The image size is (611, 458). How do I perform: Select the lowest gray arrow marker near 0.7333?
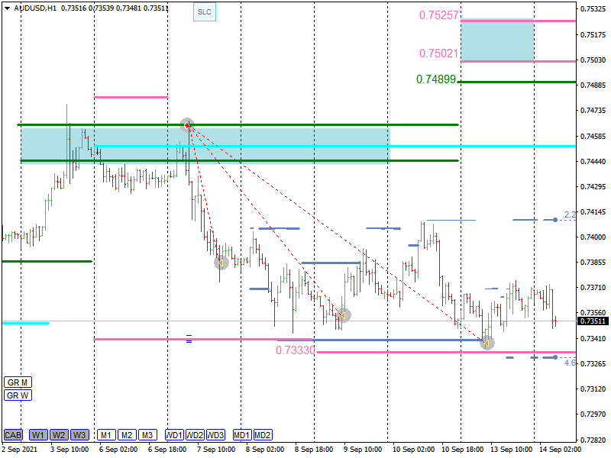tap(487, 343)
